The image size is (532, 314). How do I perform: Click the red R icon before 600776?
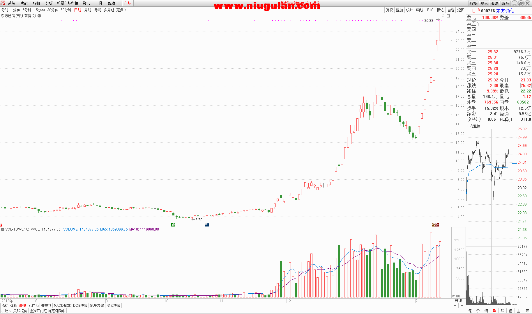tap(479, 10)
